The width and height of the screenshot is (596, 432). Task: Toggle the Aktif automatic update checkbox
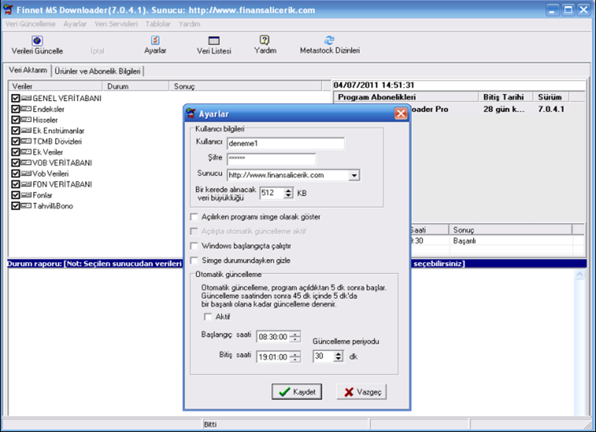point(208,317)
